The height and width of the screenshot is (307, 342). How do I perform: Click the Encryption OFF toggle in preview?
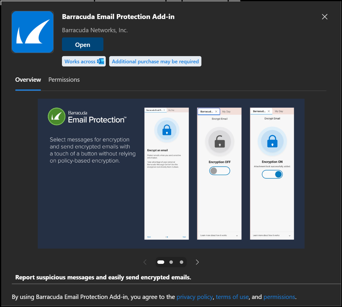pos(220,171)
